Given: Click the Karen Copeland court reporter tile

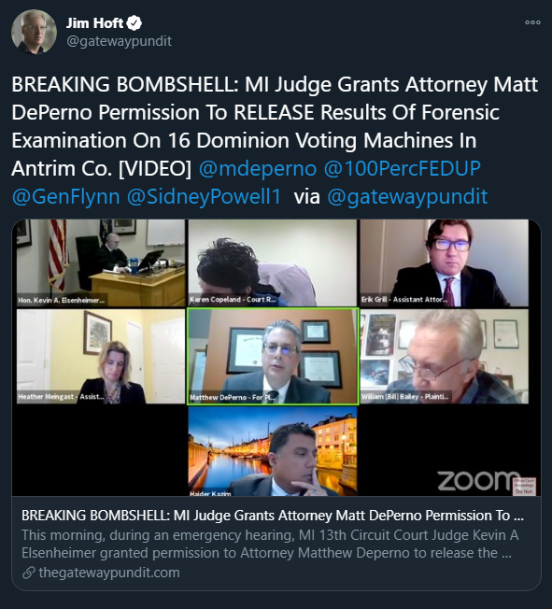Looking at the screenshot, I should (273, 263).
